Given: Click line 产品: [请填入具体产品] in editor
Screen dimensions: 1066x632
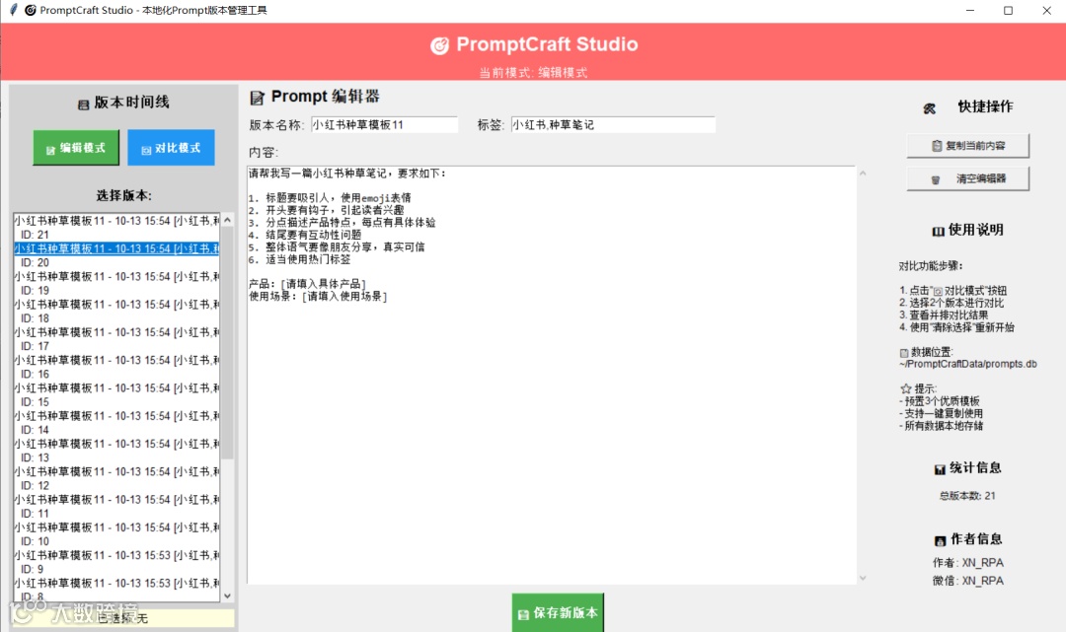Looking at the screenshot, I should tap(307, 284).
